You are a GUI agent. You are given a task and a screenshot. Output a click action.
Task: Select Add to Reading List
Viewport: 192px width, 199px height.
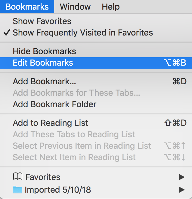tap(51, 123)
